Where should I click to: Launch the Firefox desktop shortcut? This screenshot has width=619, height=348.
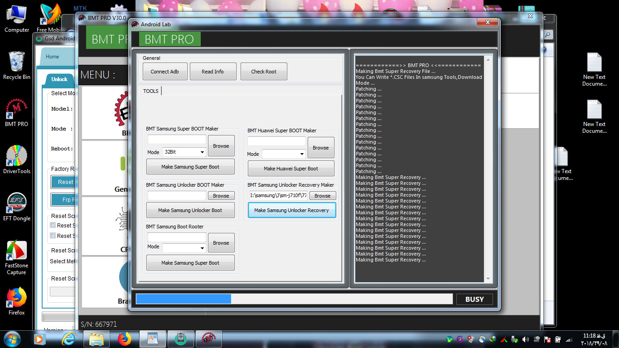(x=17, y=301)
